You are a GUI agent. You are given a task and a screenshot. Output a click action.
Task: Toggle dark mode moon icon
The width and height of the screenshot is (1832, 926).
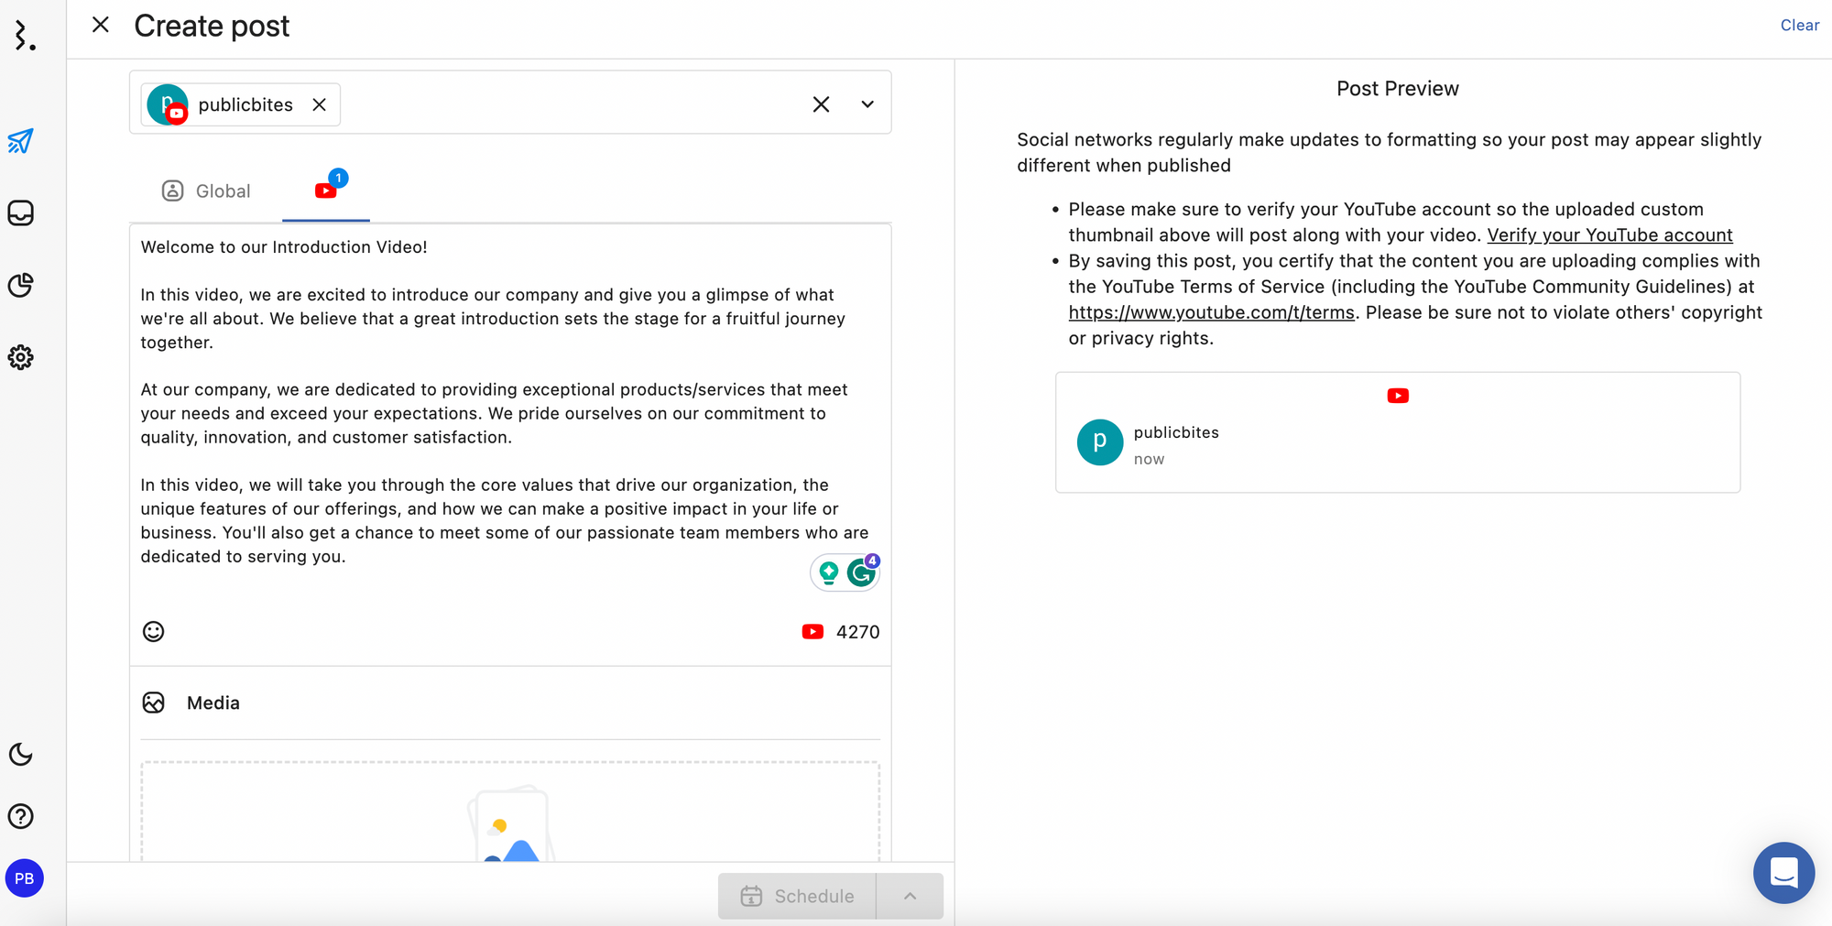pos(21,754)
